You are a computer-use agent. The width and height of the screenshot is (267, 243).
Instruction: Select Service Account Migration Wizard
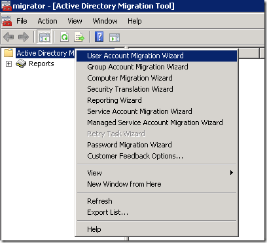[156, 111]
